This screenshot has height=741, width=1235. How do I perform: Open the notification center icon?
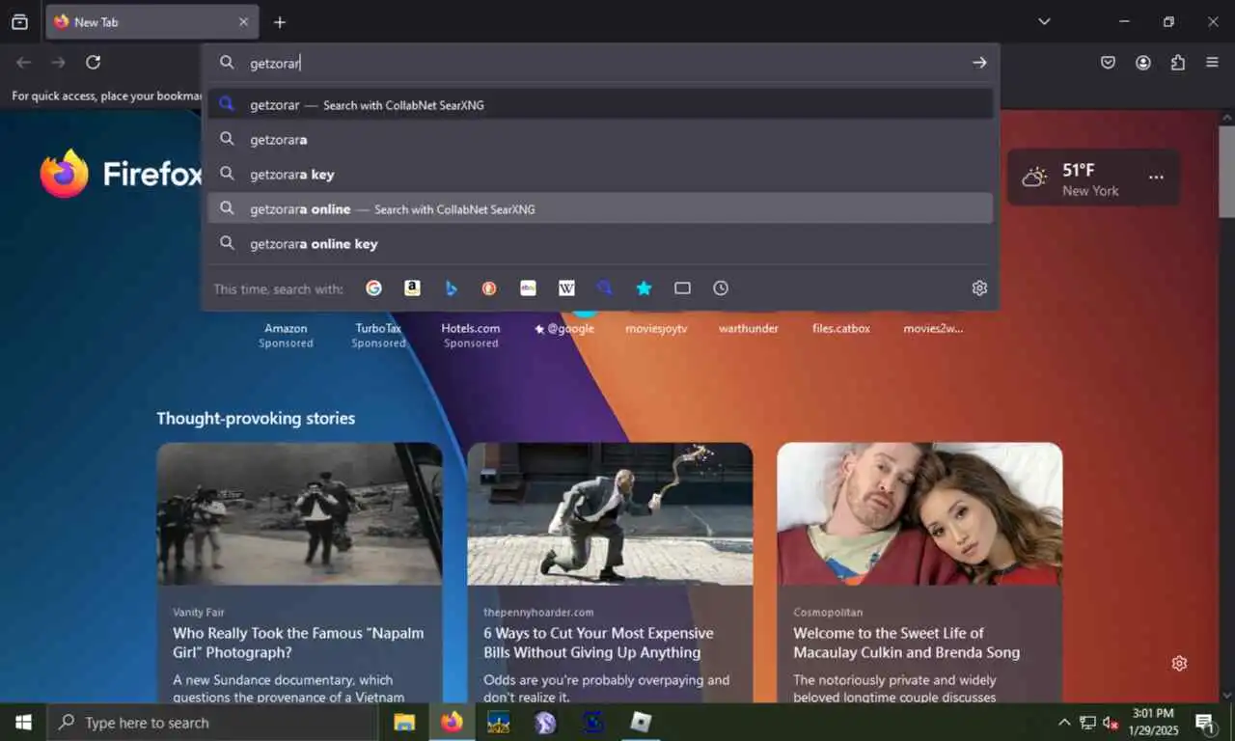pyautogui.click(x=1205, y=722)
